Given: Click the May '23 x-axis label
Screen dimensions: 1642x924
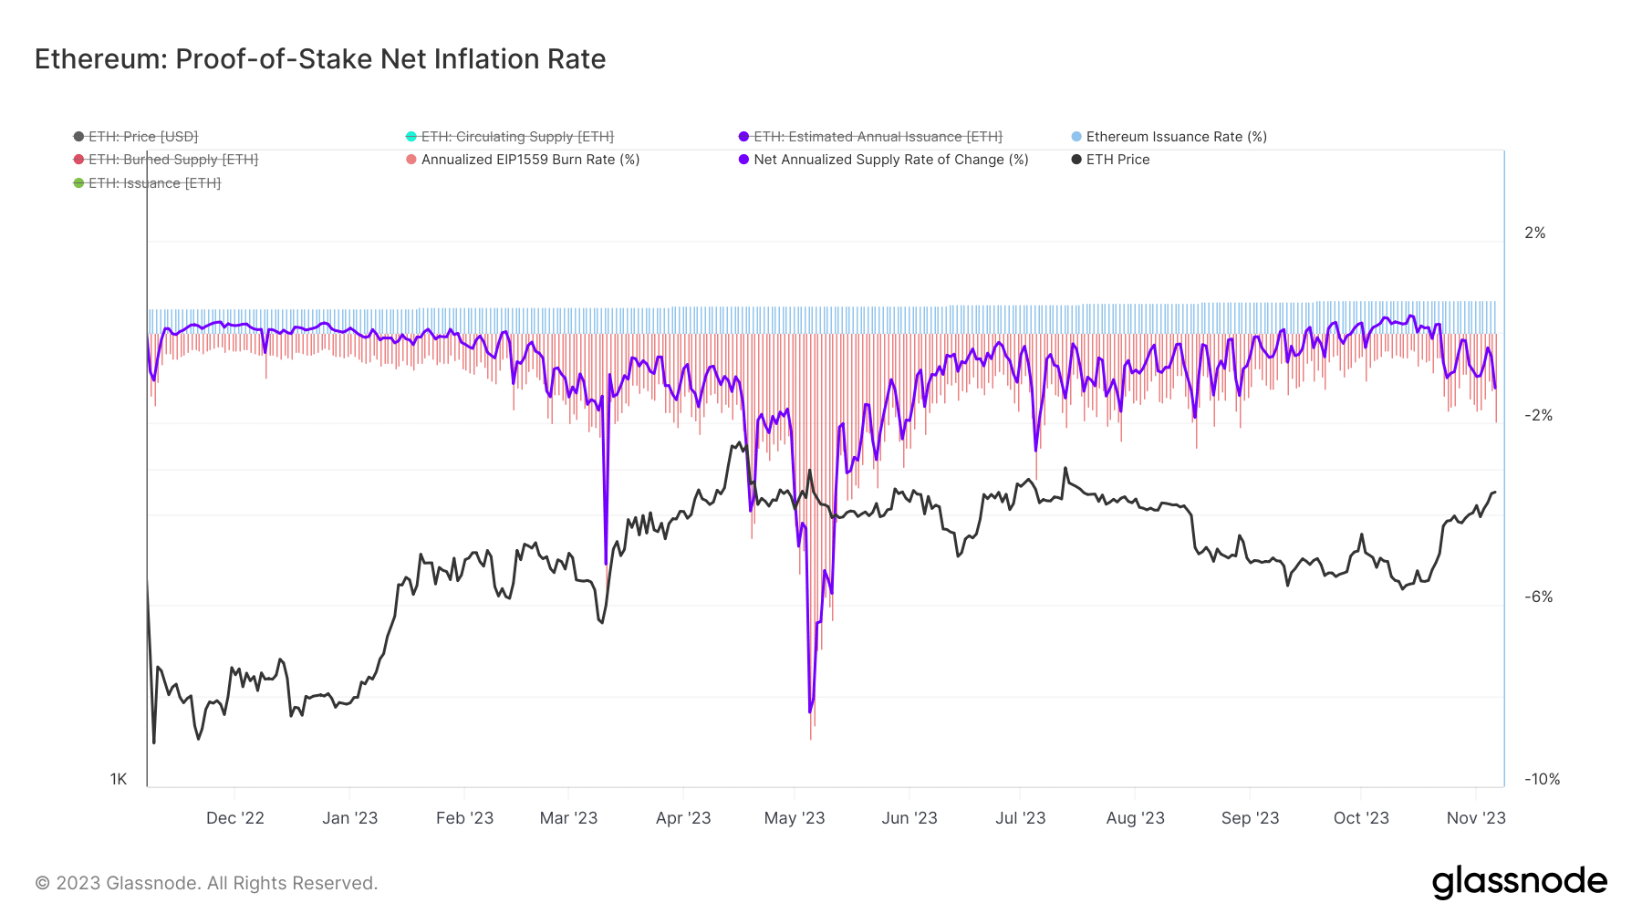Looking at the screenshot, I should (794, 818).
